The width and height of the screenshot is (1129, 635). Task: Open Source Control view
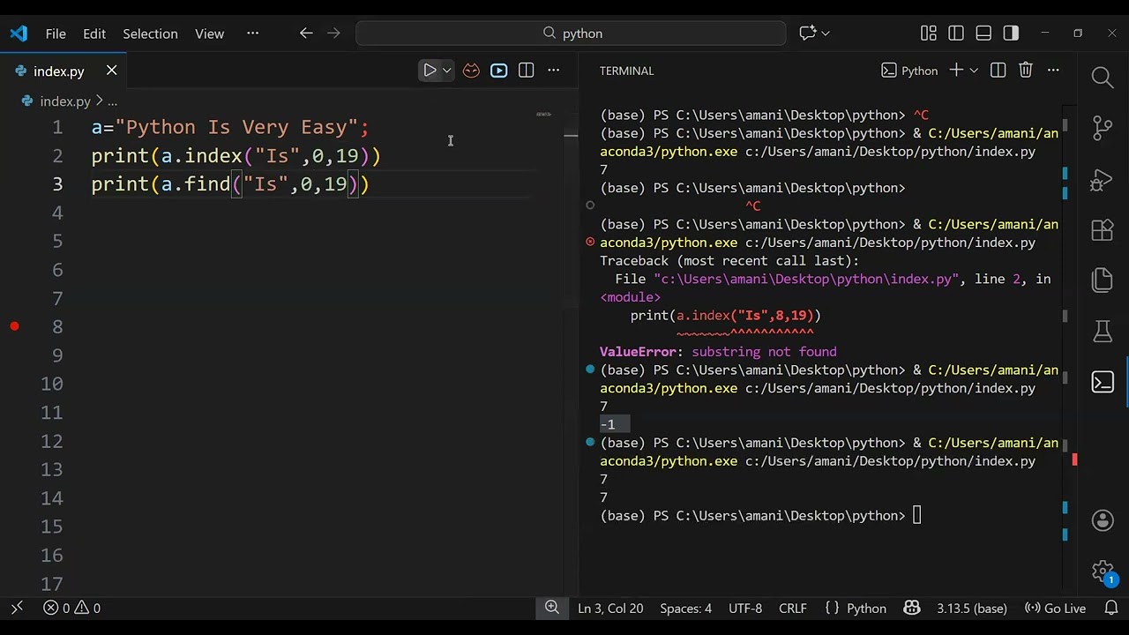point(1103,128)
